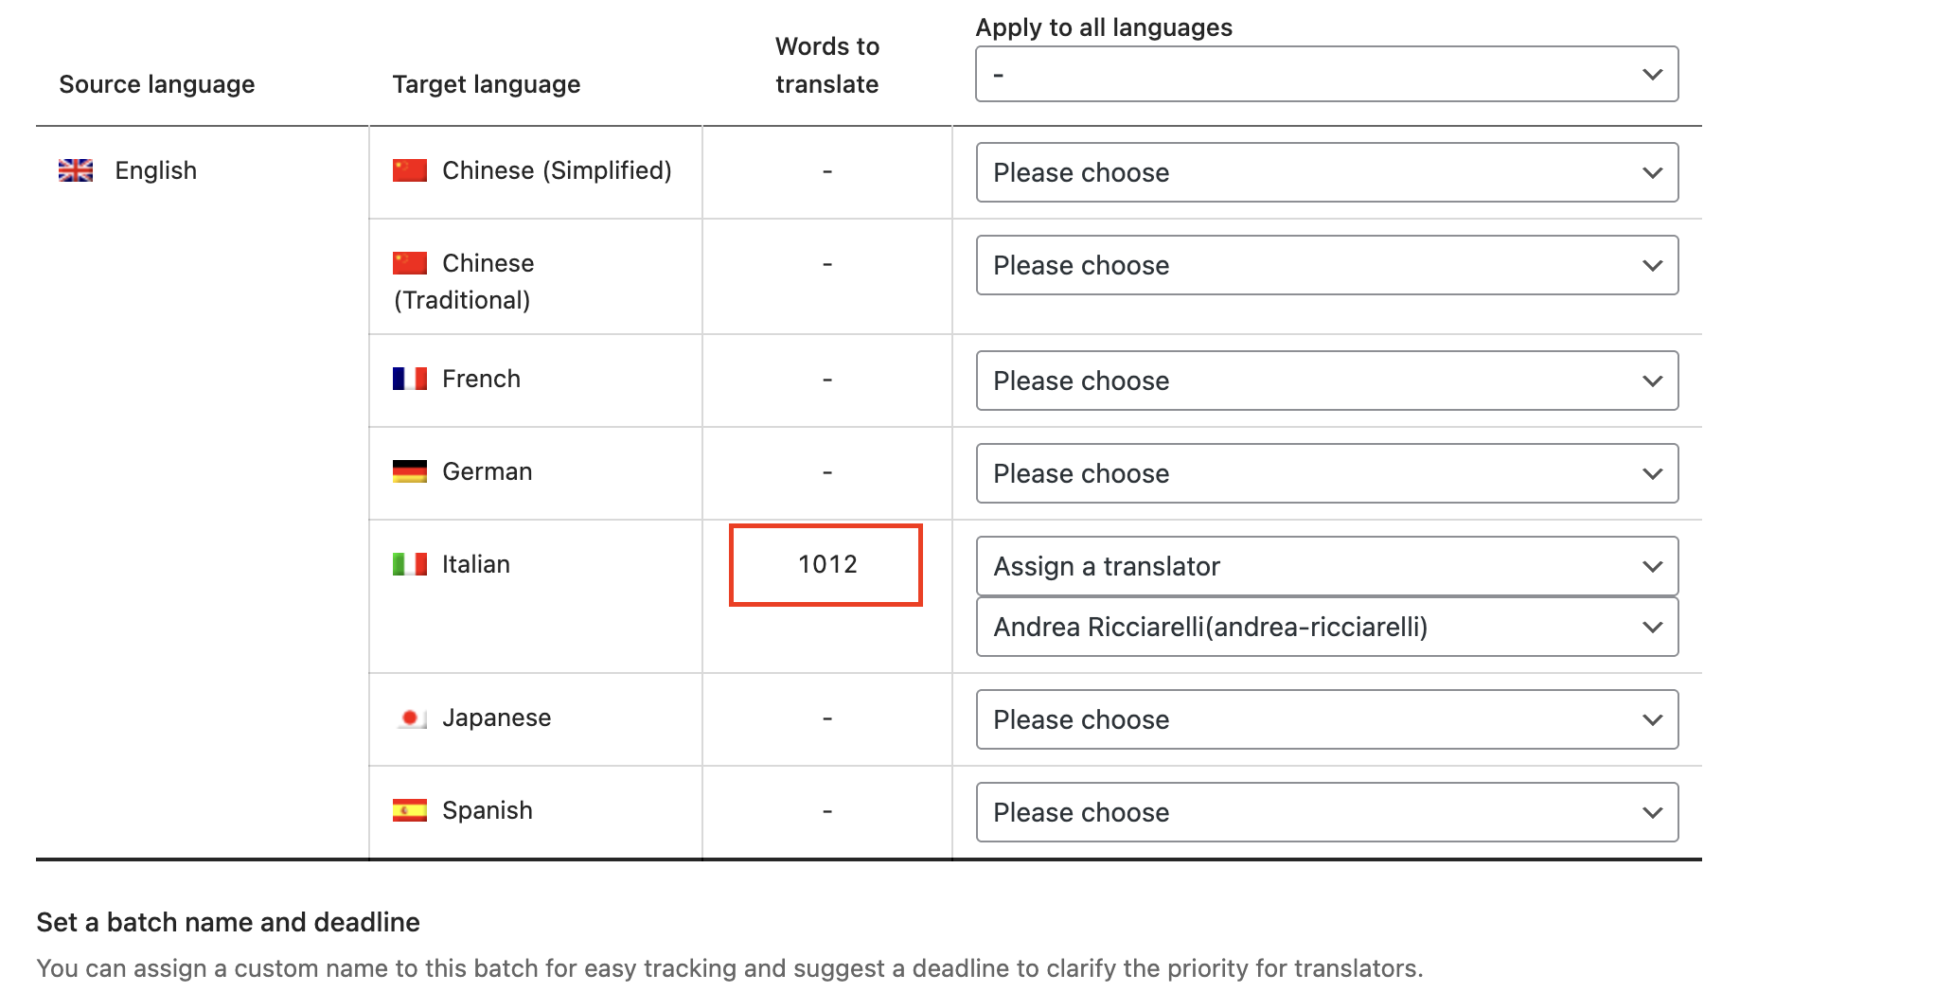Open the Japanese Please choose dropdown
This screenshot has height=992, width=1935.
[1326, 719]
